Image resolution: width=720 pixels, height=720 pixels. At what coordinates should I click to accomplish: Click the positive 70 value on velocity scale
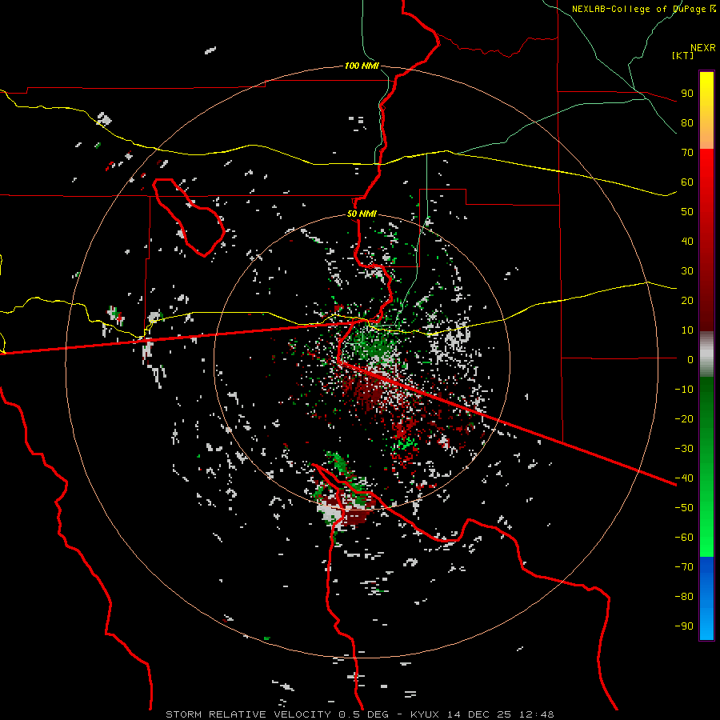687,153
